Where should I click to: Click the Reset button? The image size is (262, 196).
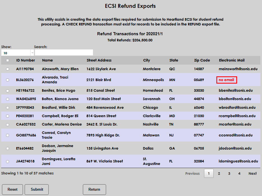[12, 190]
